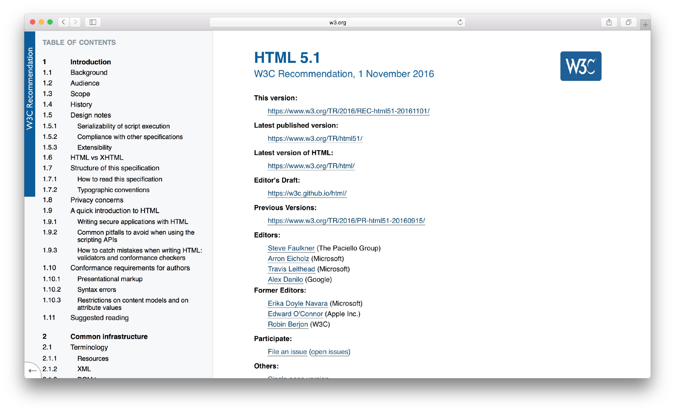This screenshot has width=675, height=413.
Task: Open the Editor's Draft github link
Action: click(307, 193)
